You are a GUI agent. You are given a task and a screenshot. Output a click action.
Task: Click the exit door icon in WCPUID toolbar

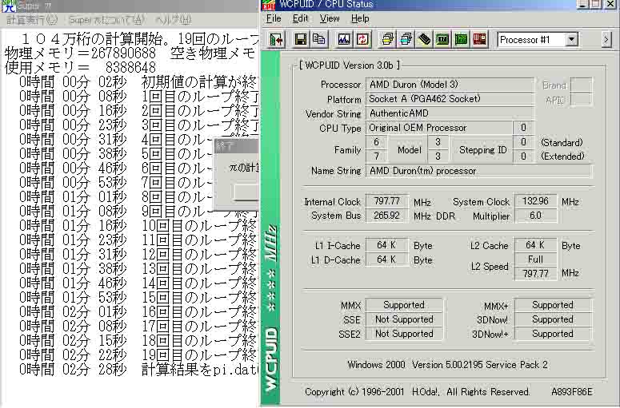[x=275, y=39]
